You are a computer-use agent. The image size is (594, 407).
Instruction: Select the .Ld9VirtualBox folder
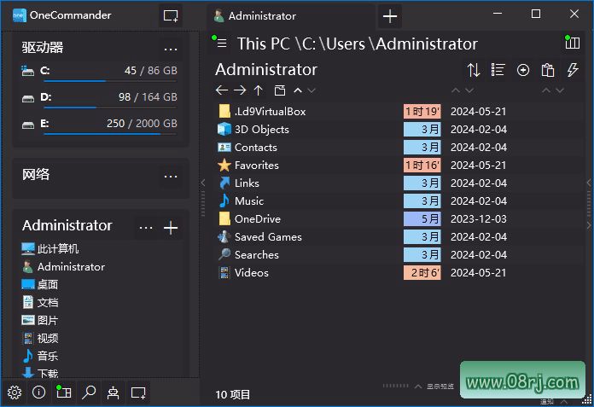point(270,111)
